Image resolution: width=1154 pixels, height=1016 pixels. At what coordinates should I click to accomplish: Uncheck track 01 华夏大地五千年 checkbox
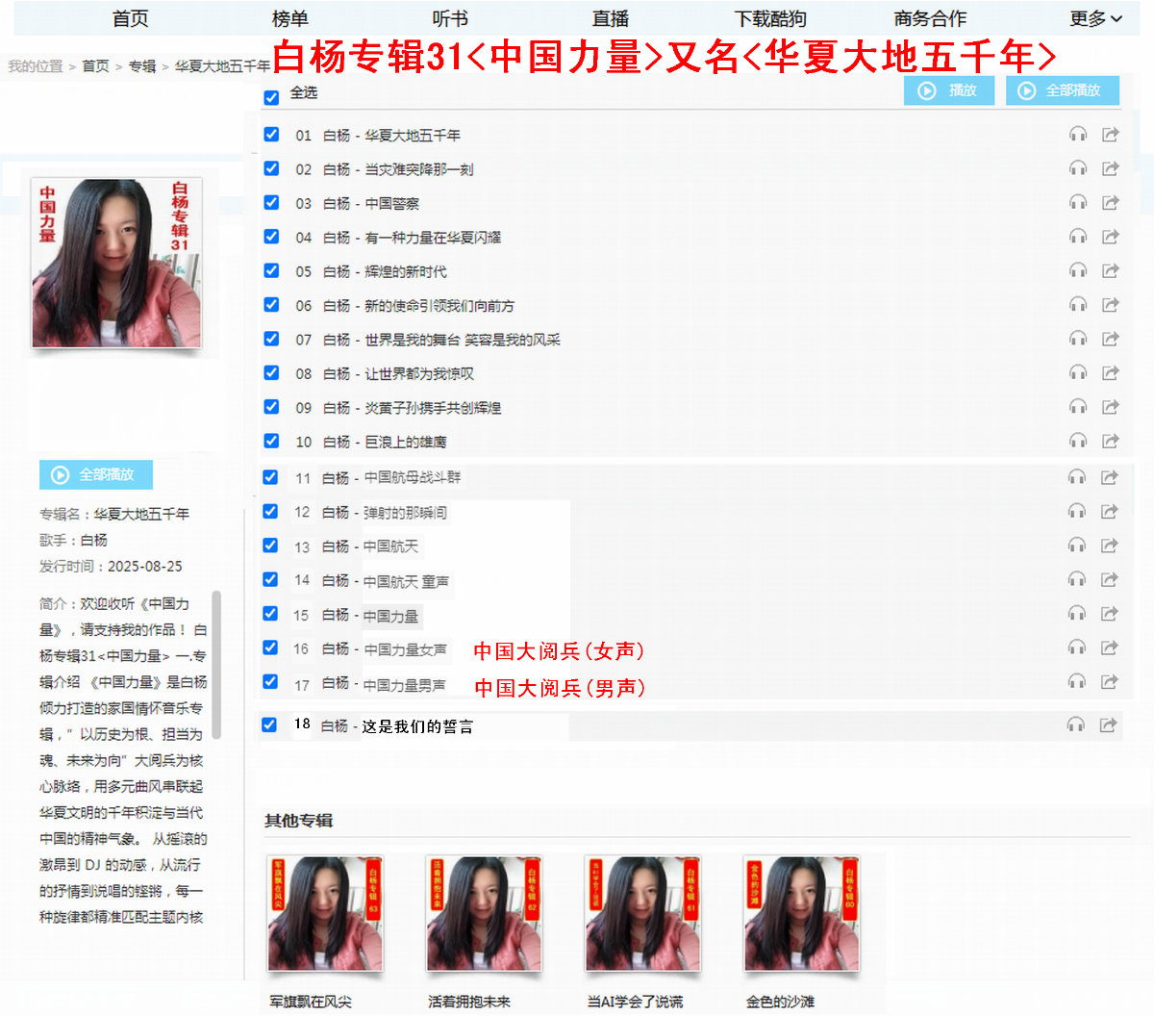pos(271,134)
